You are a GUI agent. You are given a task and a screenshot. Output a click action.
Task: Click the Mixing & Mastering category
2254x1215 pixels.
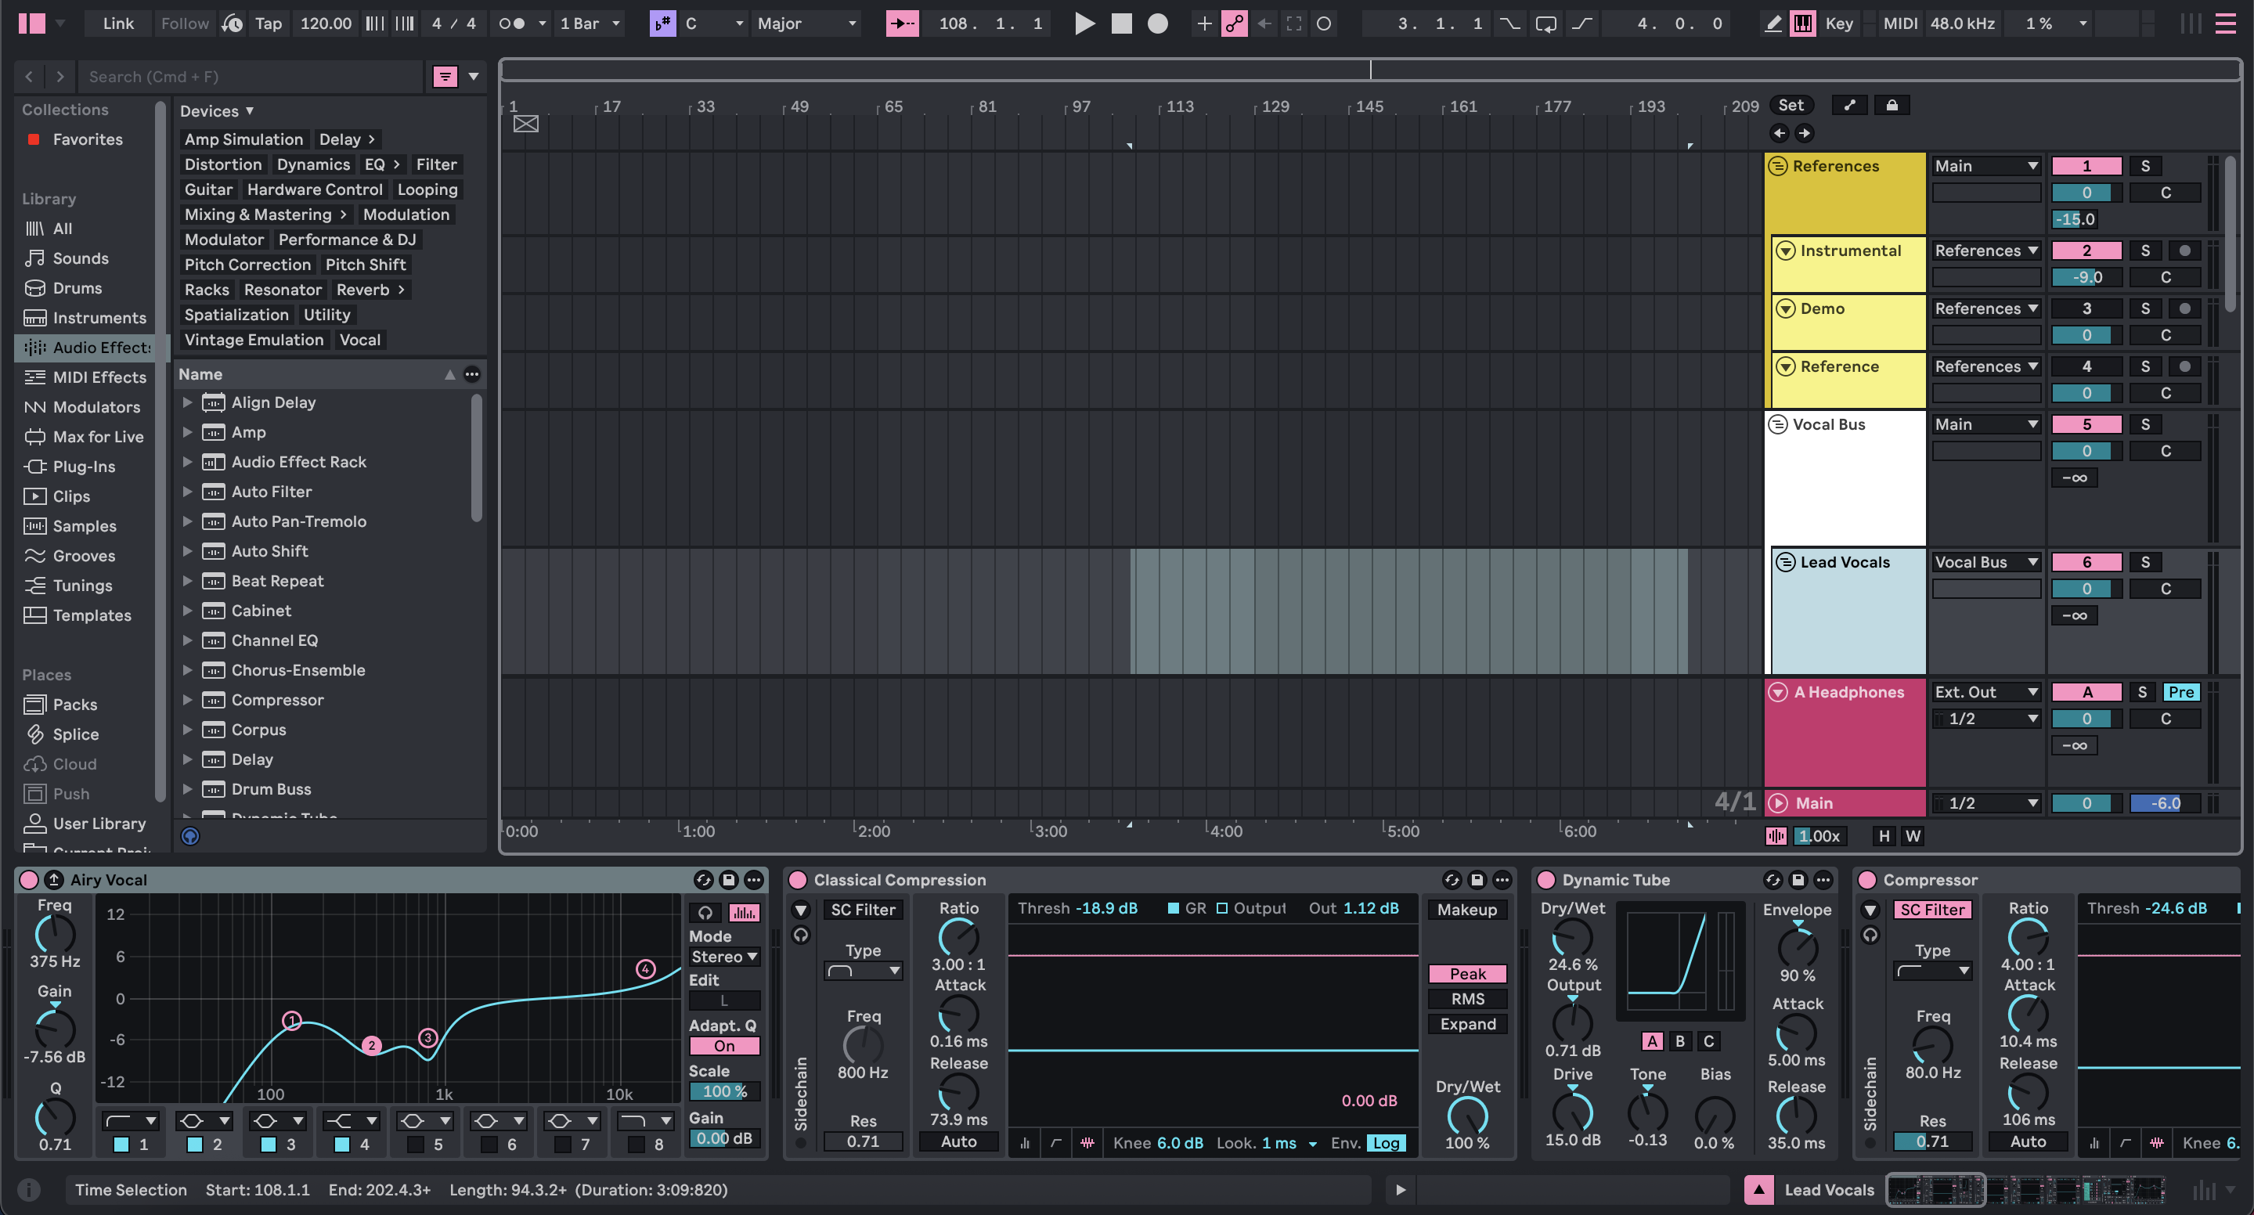click(x=259, y=215)
